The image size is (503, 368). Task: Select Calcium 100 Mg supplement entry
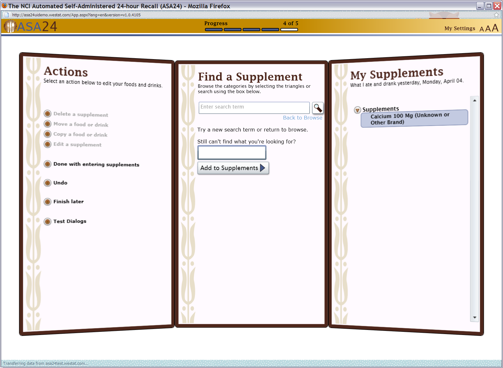414,119
